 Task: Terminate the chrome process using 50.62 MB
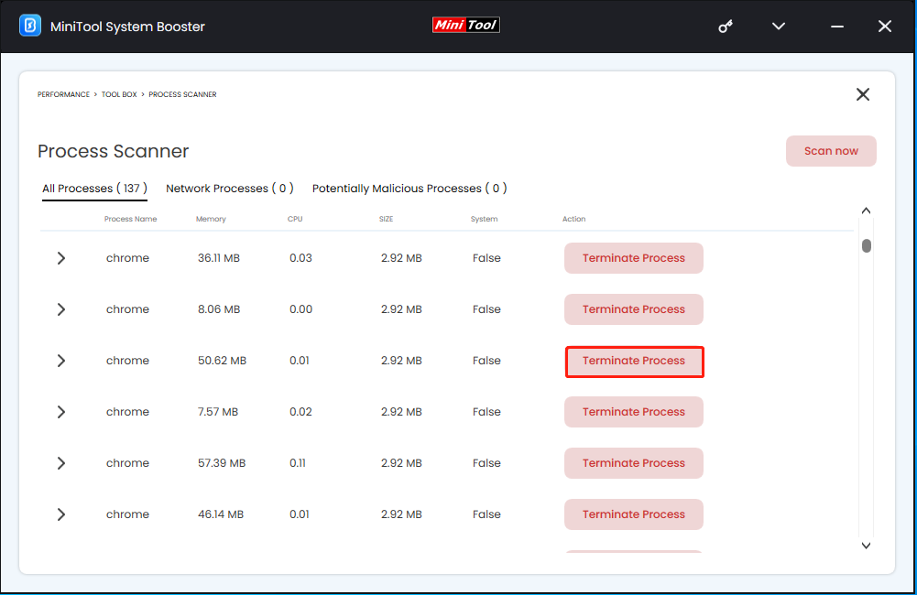click(x=633, y=361)
